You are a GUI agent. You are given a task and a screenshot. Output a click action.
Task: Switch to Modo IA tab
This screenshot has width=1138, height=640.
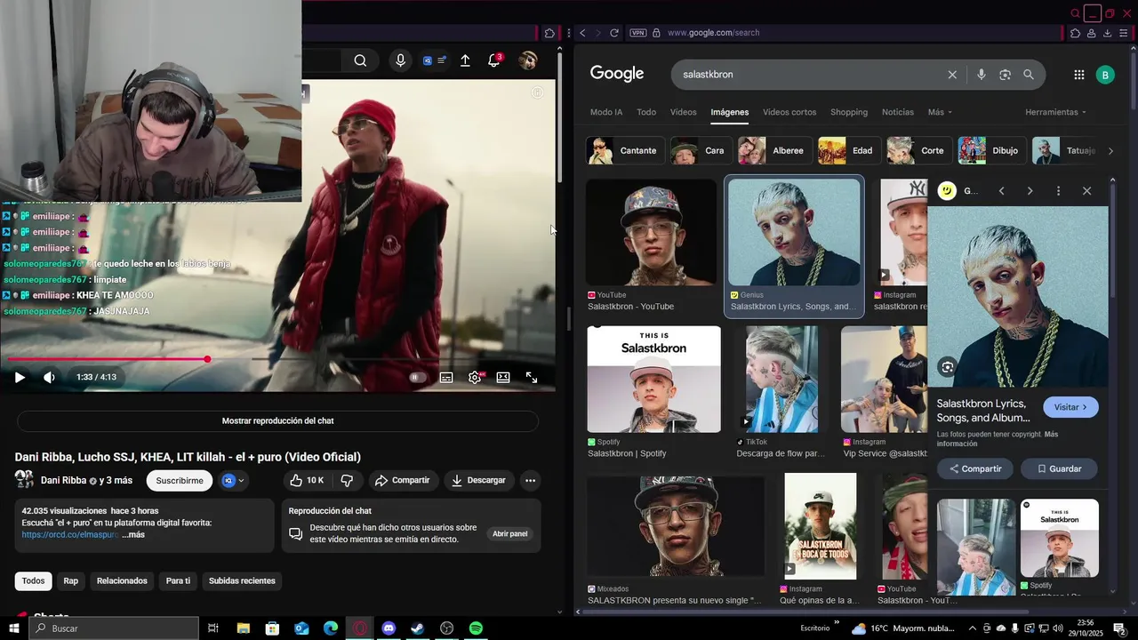tap(606, 112)
